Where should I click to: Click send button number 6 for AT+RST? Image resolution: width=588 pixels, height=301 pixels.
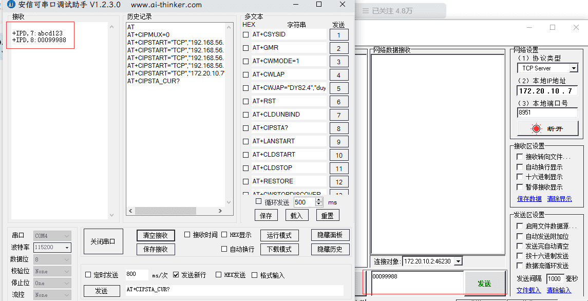click(339, 102)
